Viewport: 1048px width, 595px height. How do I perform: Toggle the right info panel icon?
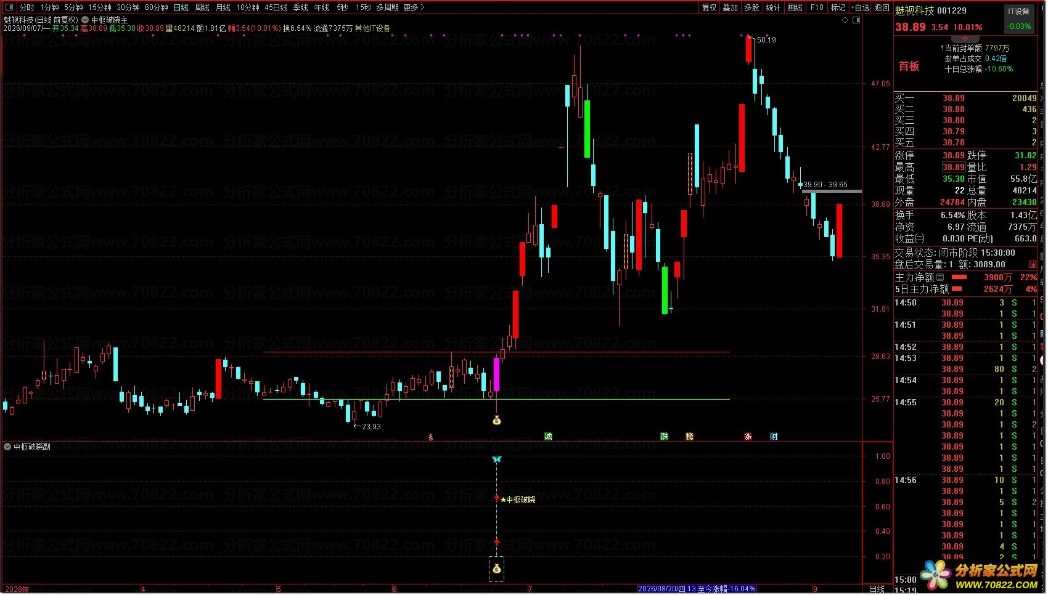[856, 20]
